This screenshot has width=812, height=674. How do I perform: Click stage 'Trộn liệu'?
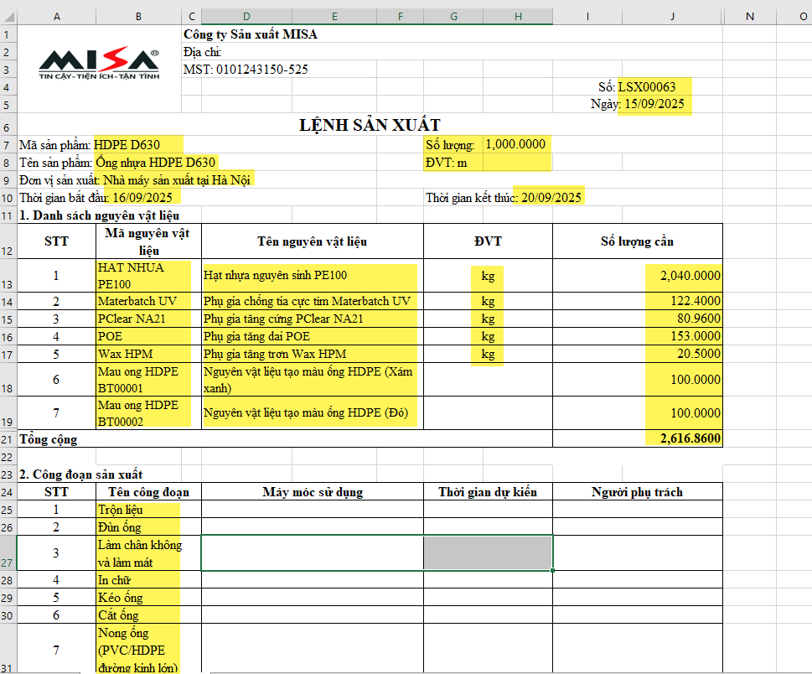120,510
